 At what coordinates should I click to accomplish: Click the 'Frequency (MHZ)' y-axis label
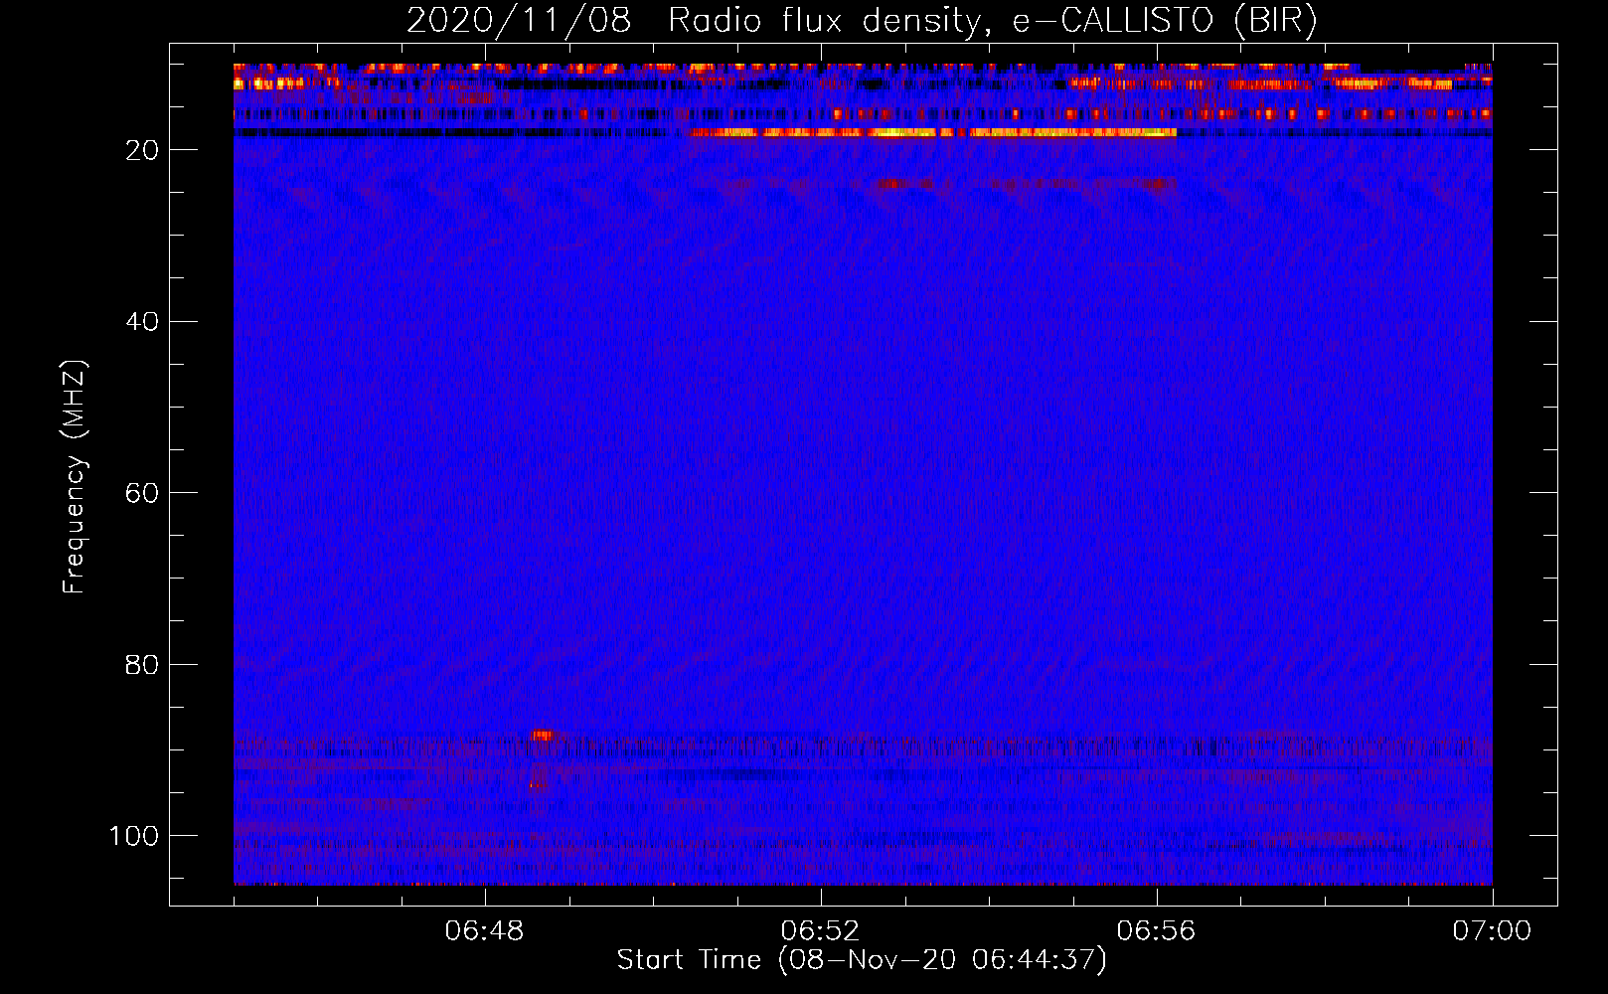[x=75, y=476]
